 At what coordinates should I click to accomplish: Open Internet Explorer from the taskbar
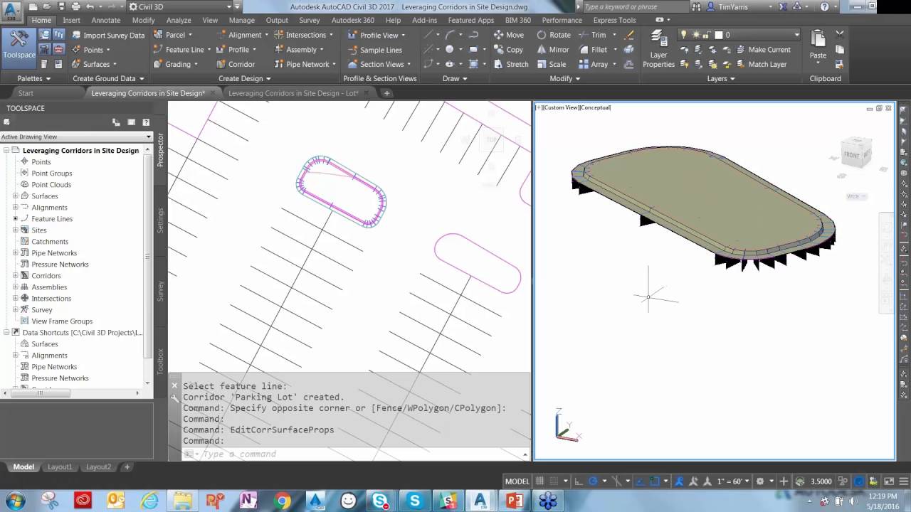(149, 501)
